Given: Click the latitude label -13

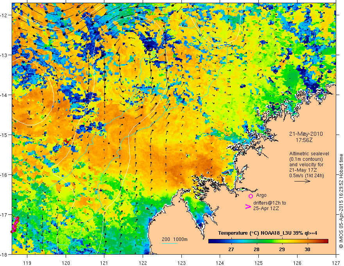Looking at the screenshot, I should [x=4, y=55].
